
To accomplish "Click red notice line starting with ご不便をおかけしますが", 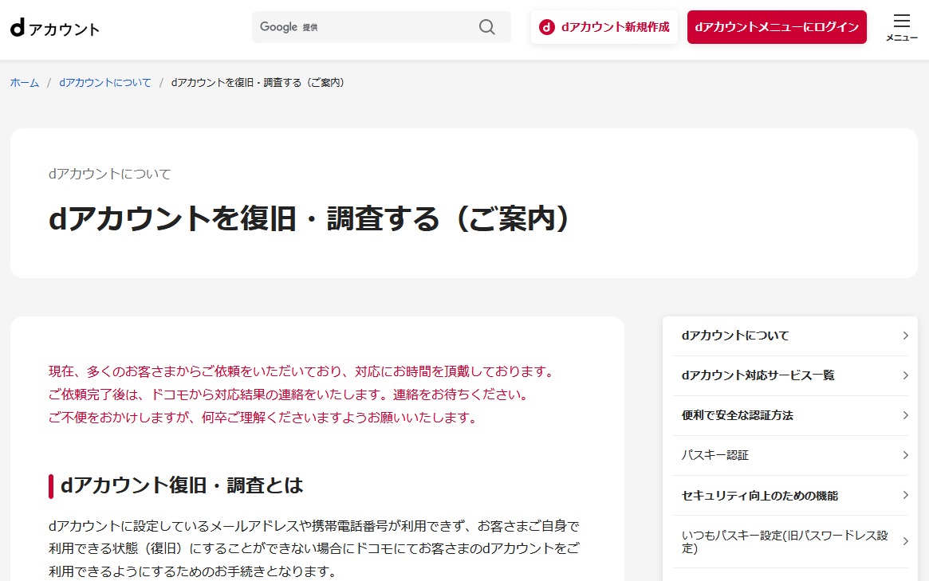I will click(x=265, y=418).
